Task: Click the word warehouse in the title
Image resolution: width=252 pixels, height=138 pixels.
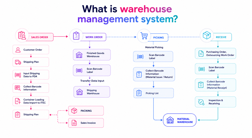Action: [x=146, y=9]
